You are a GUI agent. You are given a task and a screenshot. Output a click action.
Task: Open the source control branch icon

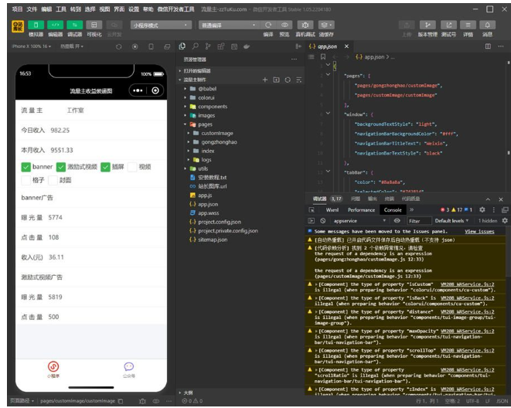click(x=208, y=46)
